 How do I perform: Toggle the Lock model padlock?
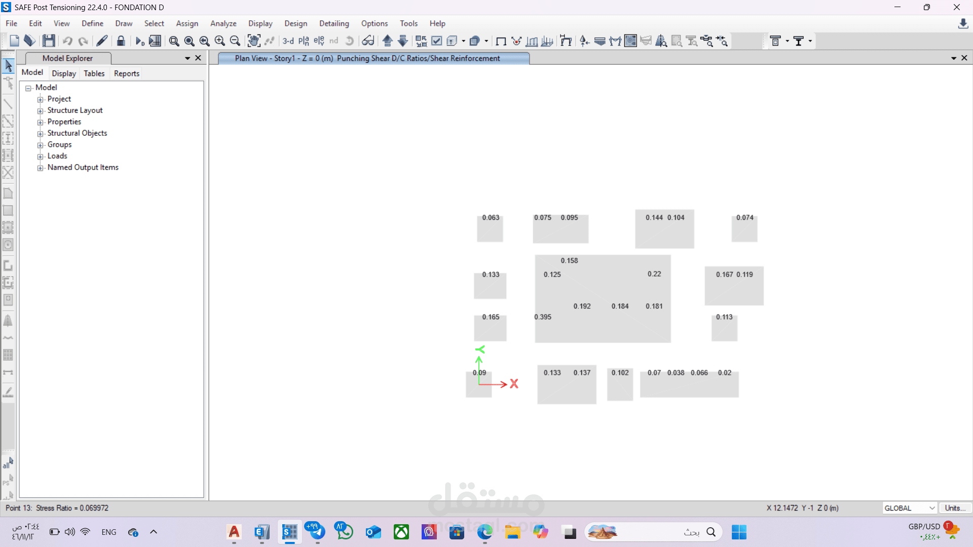121,41
